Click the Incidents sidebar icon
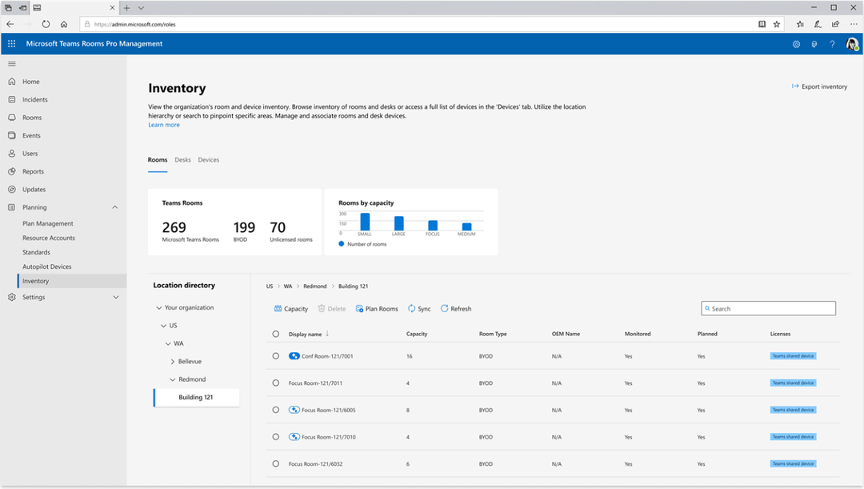The image size is (864, 489). click(11, 100)
